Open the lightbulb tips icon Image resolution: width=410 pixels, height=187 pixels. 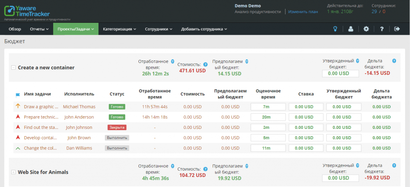(x=335, y=29)
